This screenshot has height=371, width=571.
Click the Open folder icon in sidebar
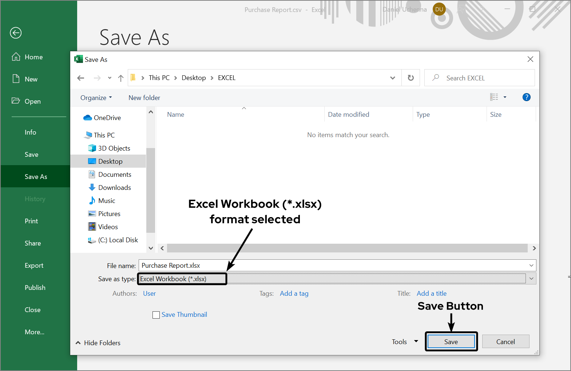(x=16, y=101)
